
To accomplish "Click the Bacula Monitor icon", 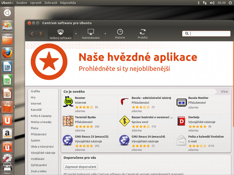I will tap(181, 102).
